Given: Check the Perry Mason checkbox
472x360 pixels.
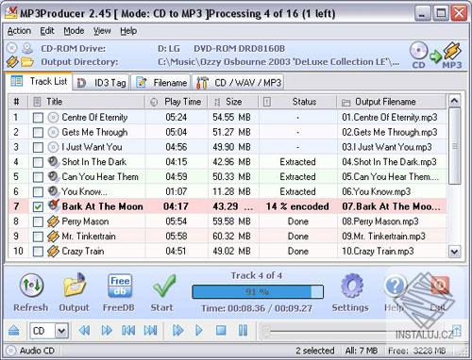Looking at the screenshot, I should pos(38,221).
